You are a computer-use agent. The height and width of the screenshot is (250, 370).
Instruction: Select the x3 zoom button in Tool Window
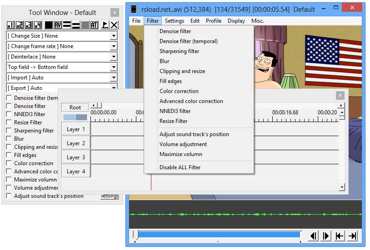(29, 25)
